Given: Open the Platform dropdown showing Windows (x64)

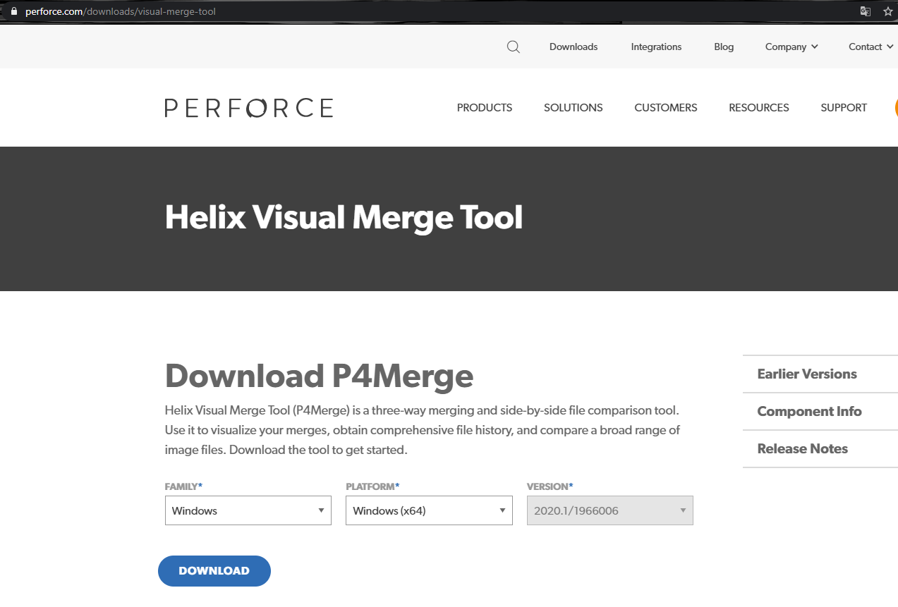Looking at the screenshot, I should (x=429, y=510).
